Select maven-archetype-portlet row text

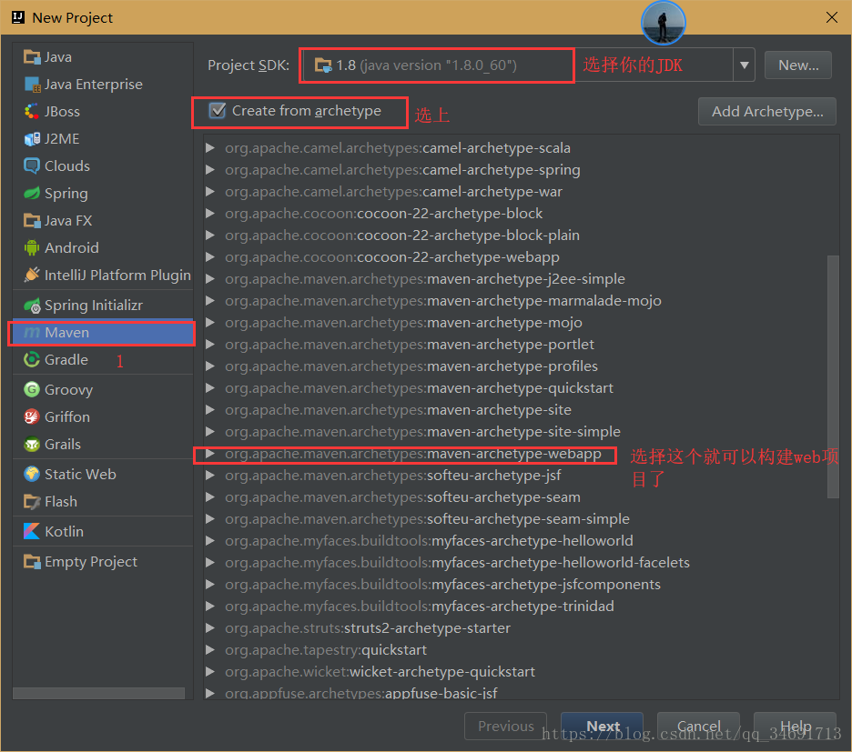[x=409, y=345]
